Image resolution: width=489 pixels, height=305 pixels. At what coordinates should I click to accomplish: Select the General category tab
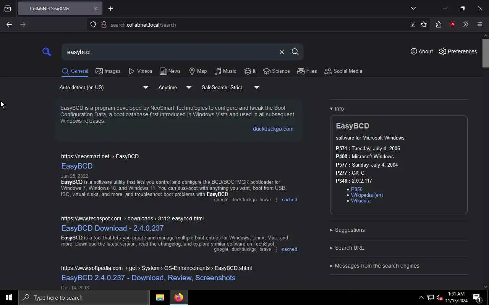click(75, 71)
